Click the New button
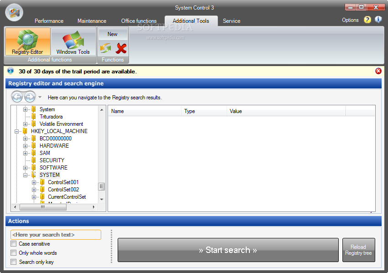Image resolution: width=388 pixels, height=273 pixels. click(x=113, y=34)
